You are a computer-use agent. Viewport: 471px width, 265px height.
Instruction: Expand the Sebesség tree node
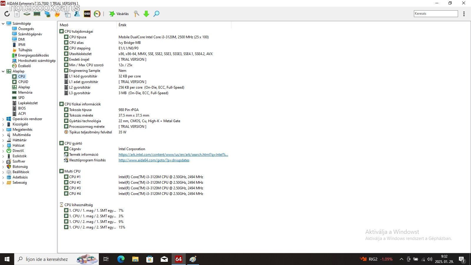[x=3, y=183]
